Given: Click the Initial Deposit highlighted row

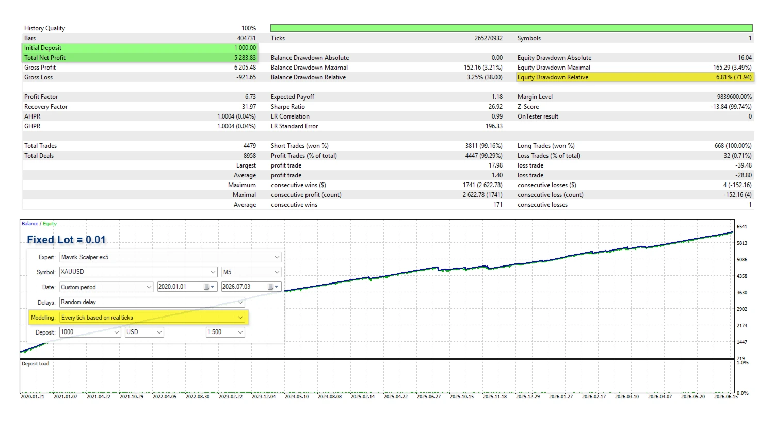Looking at the screenshot, I should (x=140, y=48).
